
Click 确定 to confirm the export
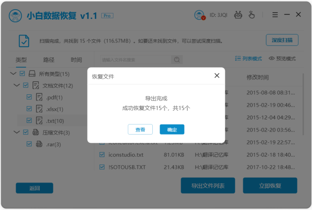172,130
